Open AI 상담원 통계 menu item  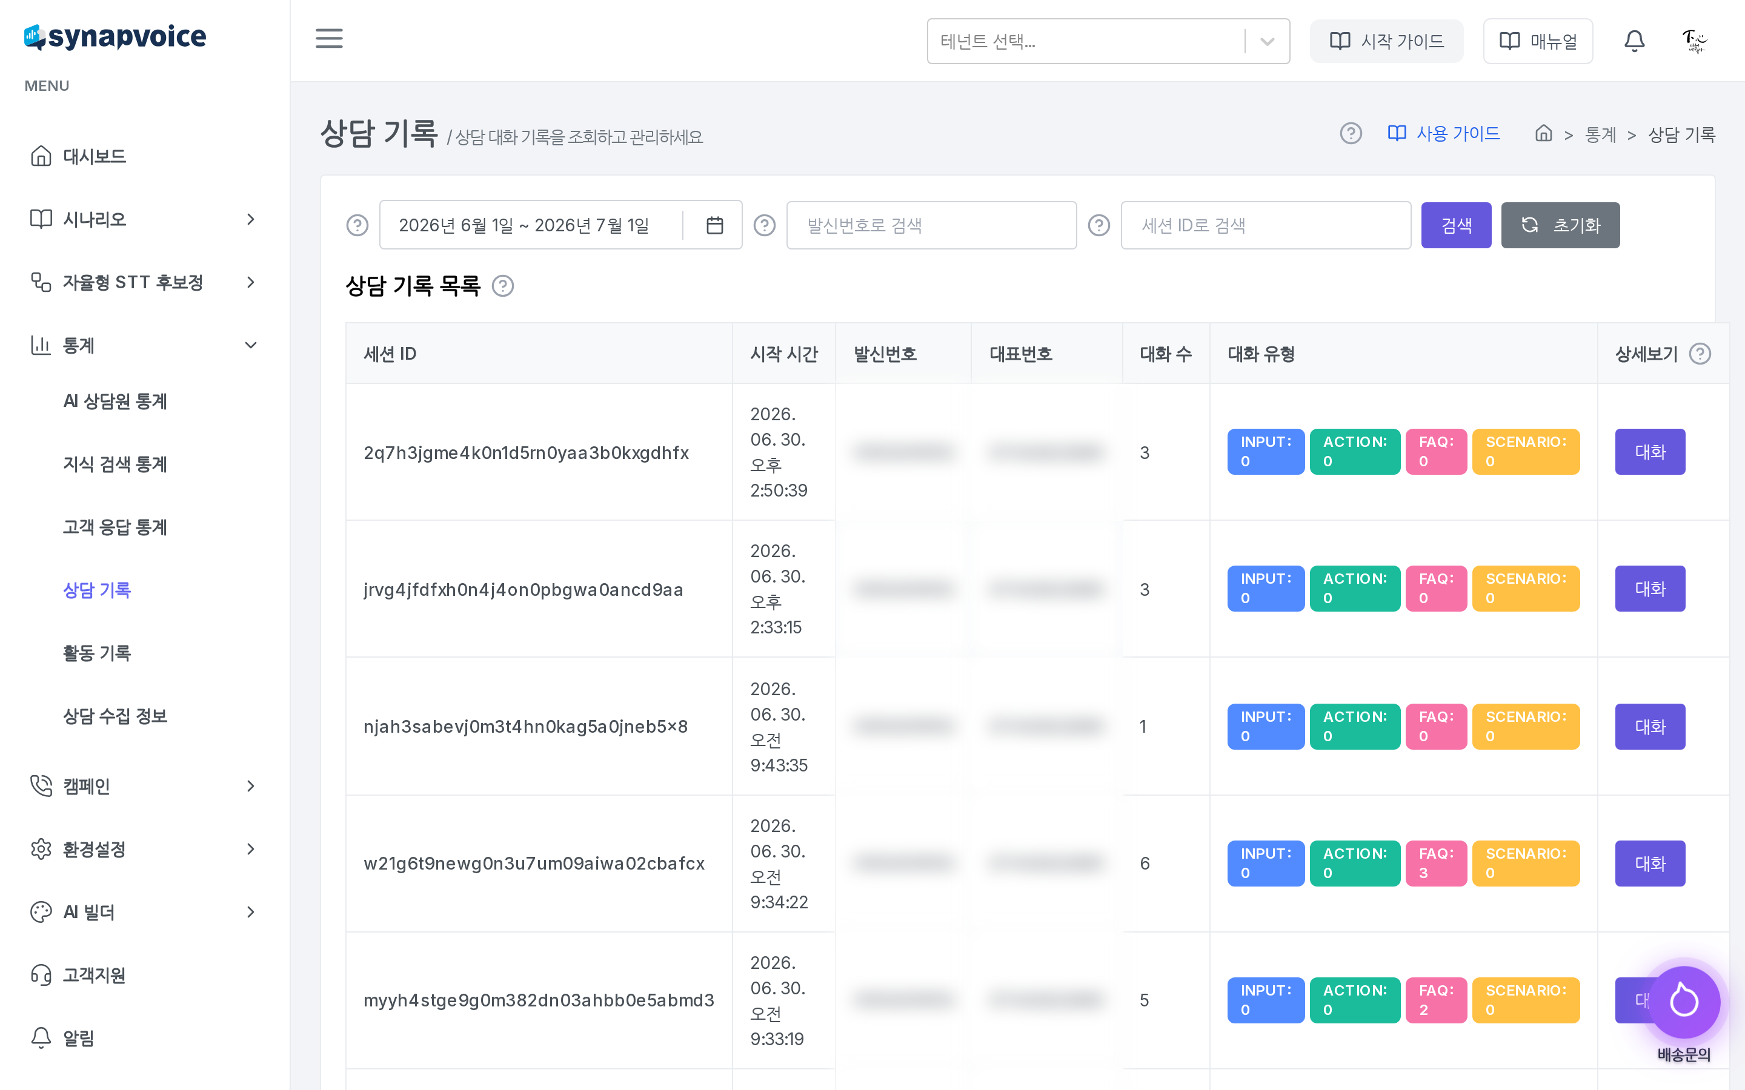[115, 401]
